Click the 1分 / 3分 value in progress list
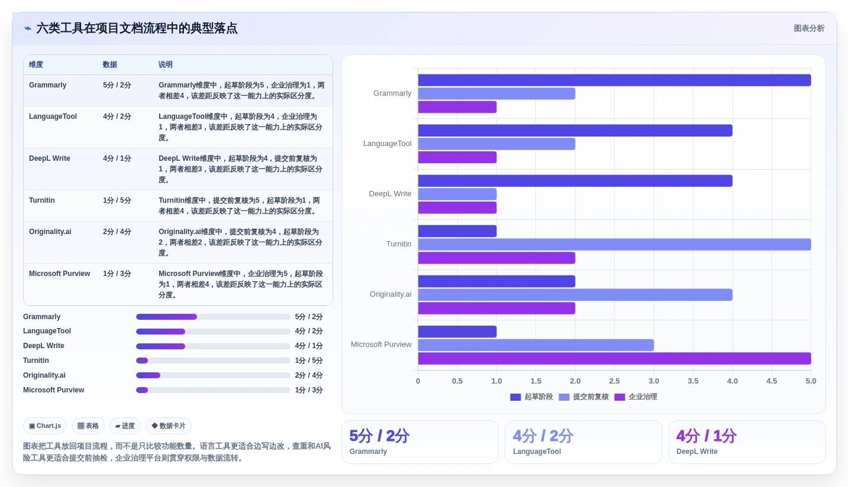This screenshot has height=487, width=849. [309, 390]
